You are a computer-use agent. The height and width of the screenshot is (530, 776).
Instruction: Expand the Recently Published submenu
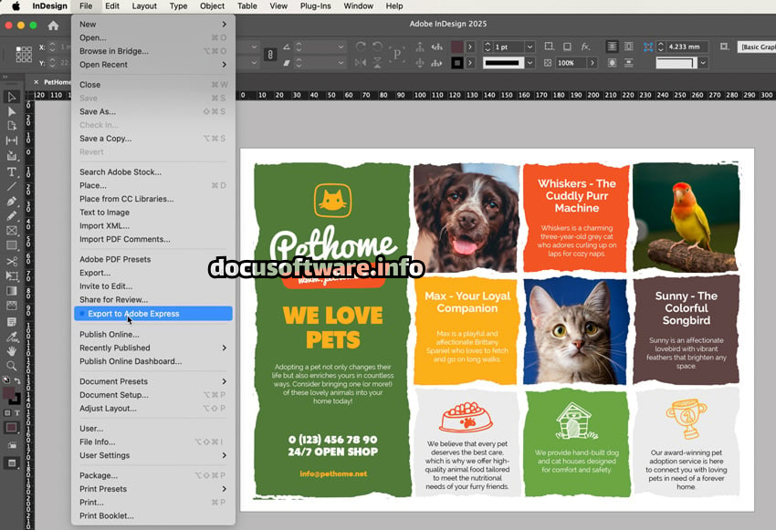pos(153,348)
